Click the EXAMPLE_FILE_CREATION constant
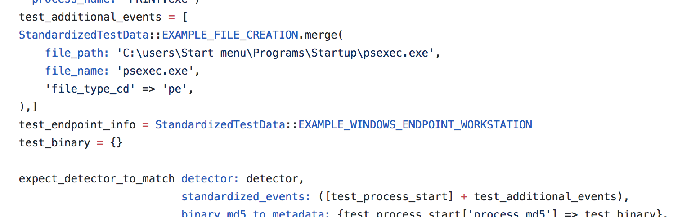 click(x=230, y=35)
